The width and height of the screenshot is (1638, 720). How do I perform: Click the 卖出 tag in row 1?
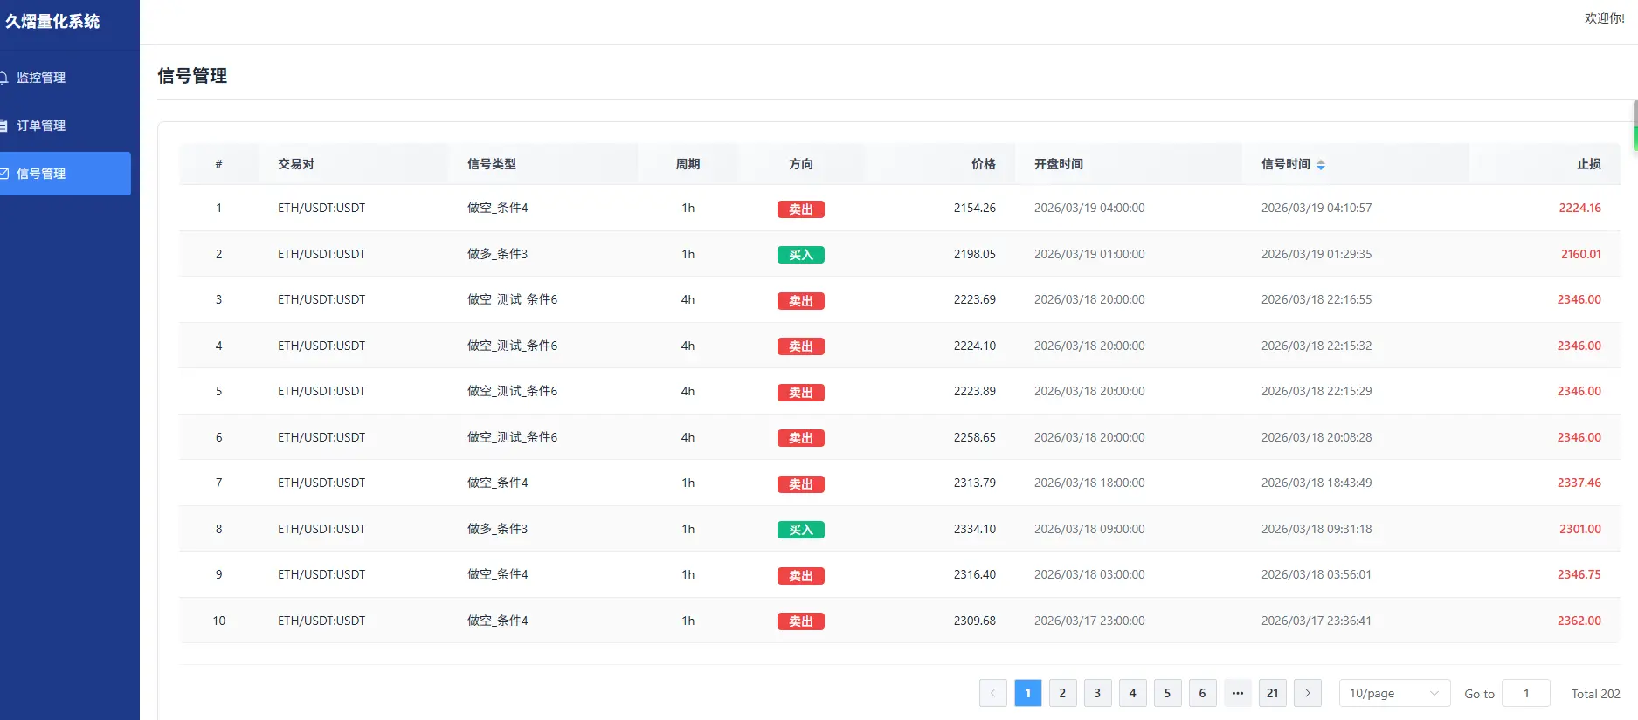800,209
